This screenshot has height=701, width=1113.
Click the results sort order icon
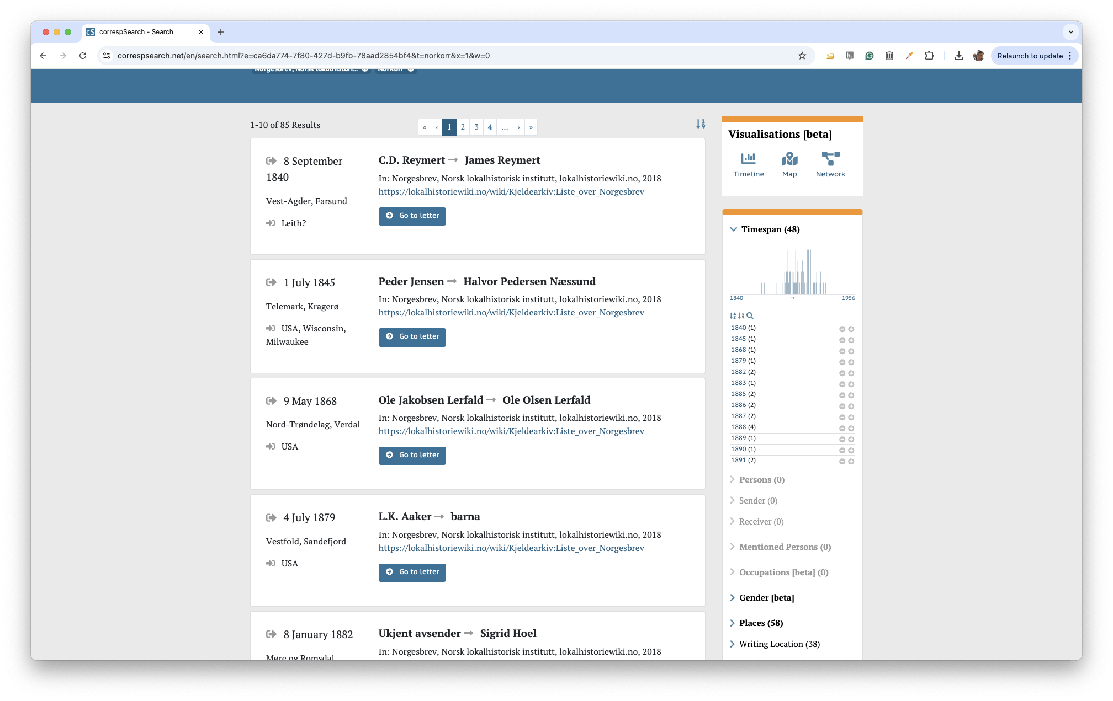tap(700, 124)
